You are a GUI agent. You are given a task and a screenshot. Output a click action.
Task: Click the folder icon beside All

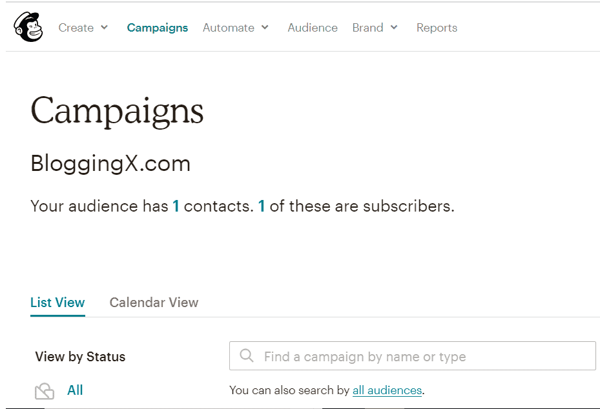45,391
